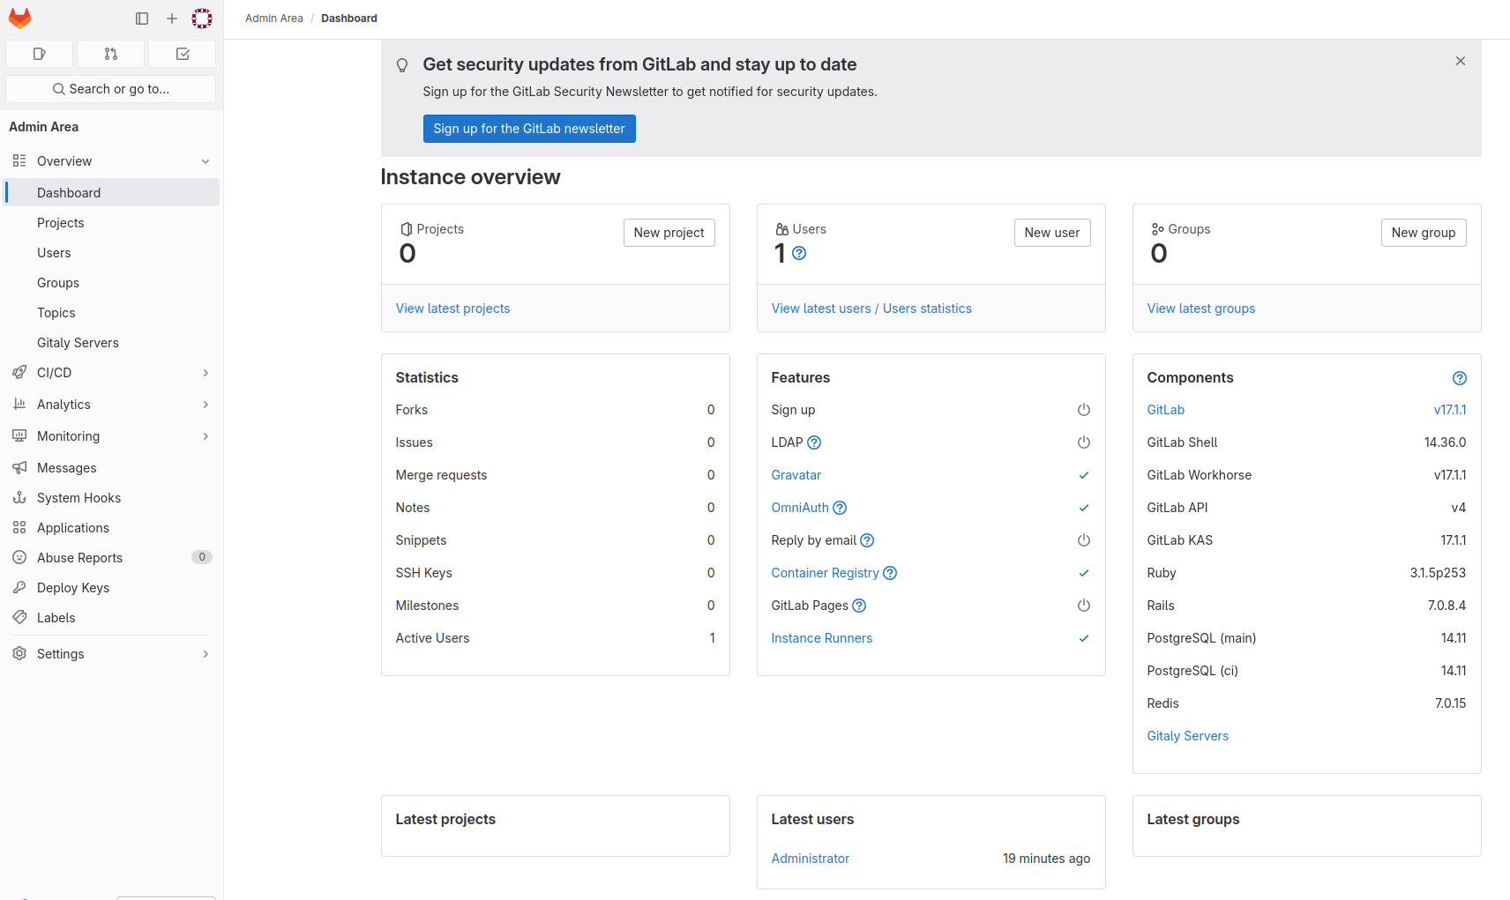Open Gitaly Servers in the sidebar

click(x=112, y=343)
